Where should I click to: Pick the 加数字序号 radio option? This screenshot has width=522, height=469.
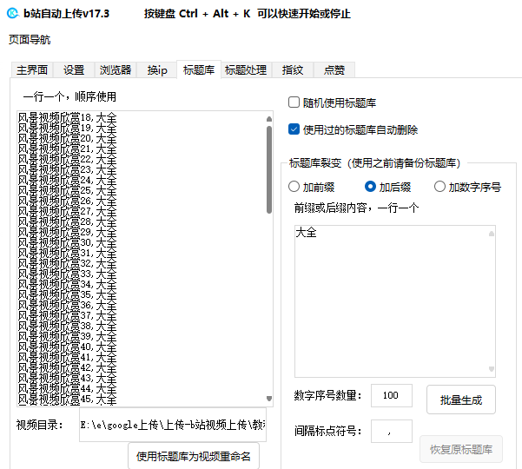click(x=440, y=187)
